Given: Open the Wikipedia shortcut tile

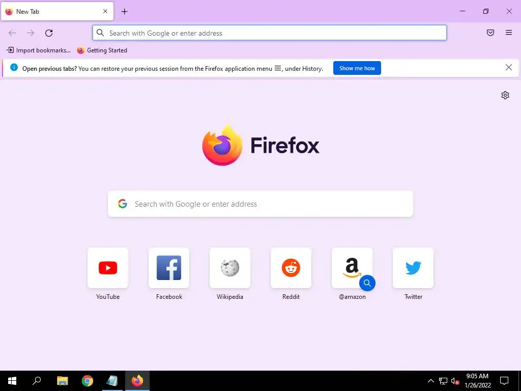Looking at the screenshot, I should [x=230, y=268].
